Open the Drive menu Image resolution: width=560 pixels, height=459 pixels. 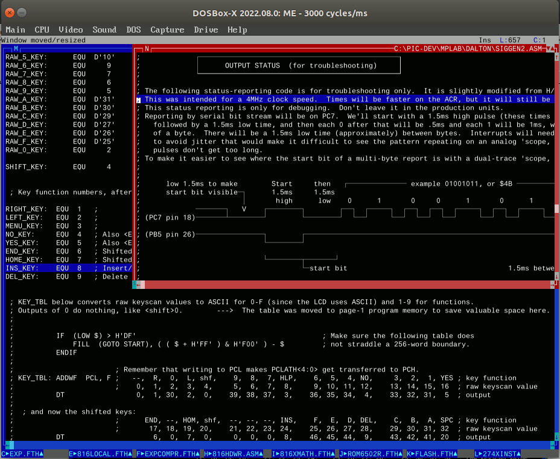point(206,30)
